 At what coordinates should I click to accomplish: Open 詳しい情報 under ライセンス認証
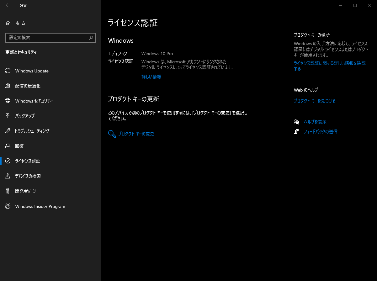click(x=151, y=77)
